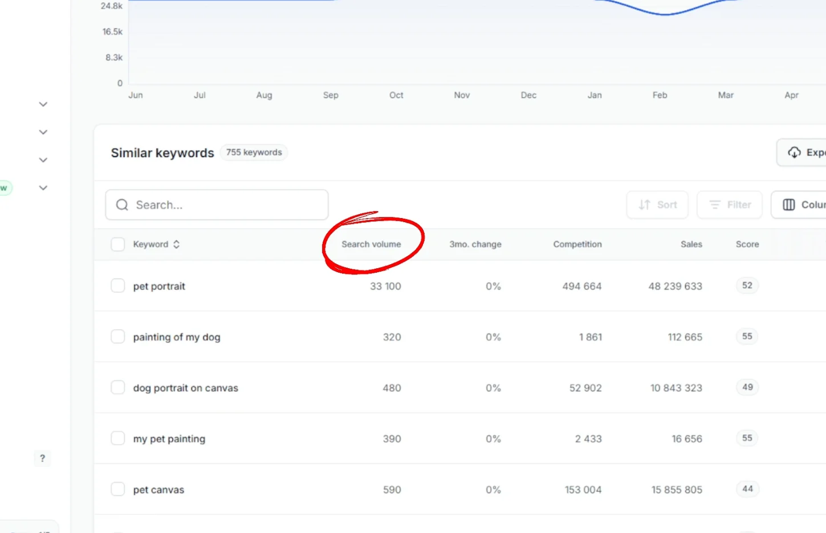826x533 pixels.
Task: Open the question mark help button
Action: tap(42, 458)
